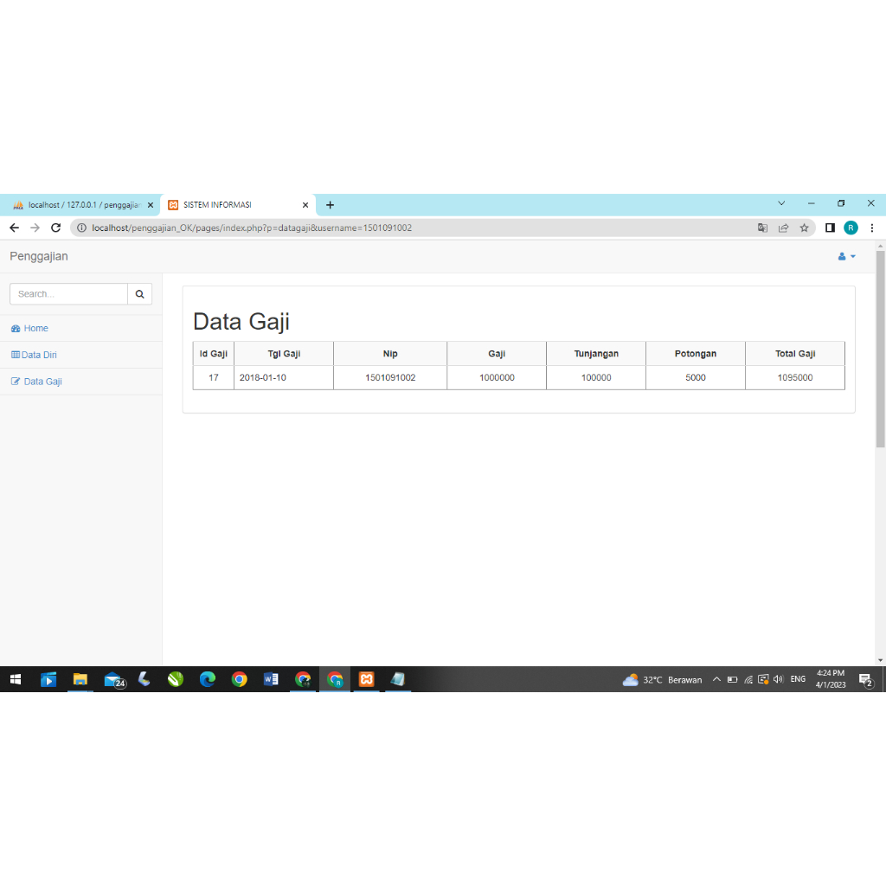Open Microsoft Word from the taskbar
Viewport: 886px width, 886px height.
[271, 679]
